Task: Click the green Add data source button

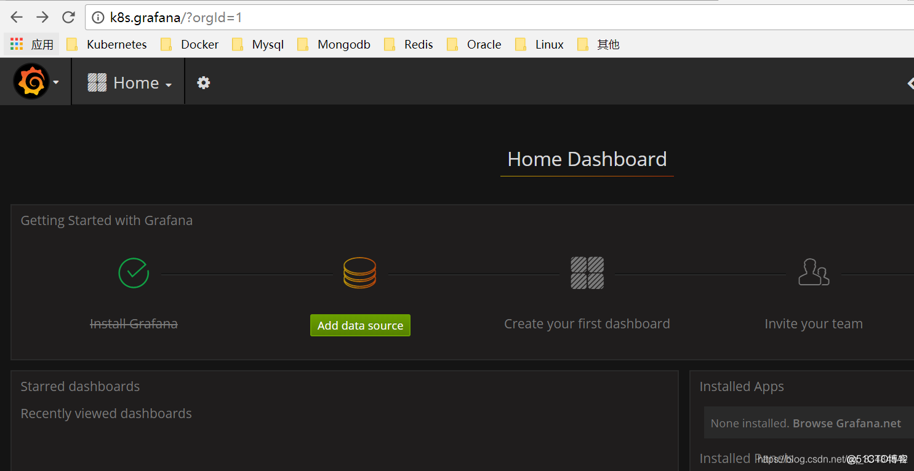Action: coord(360,325)
